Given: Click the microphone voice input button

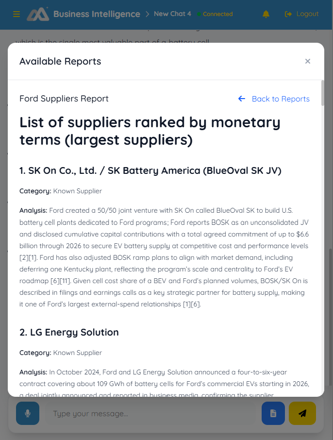Looking at the screenshot, I should [28, 413].
